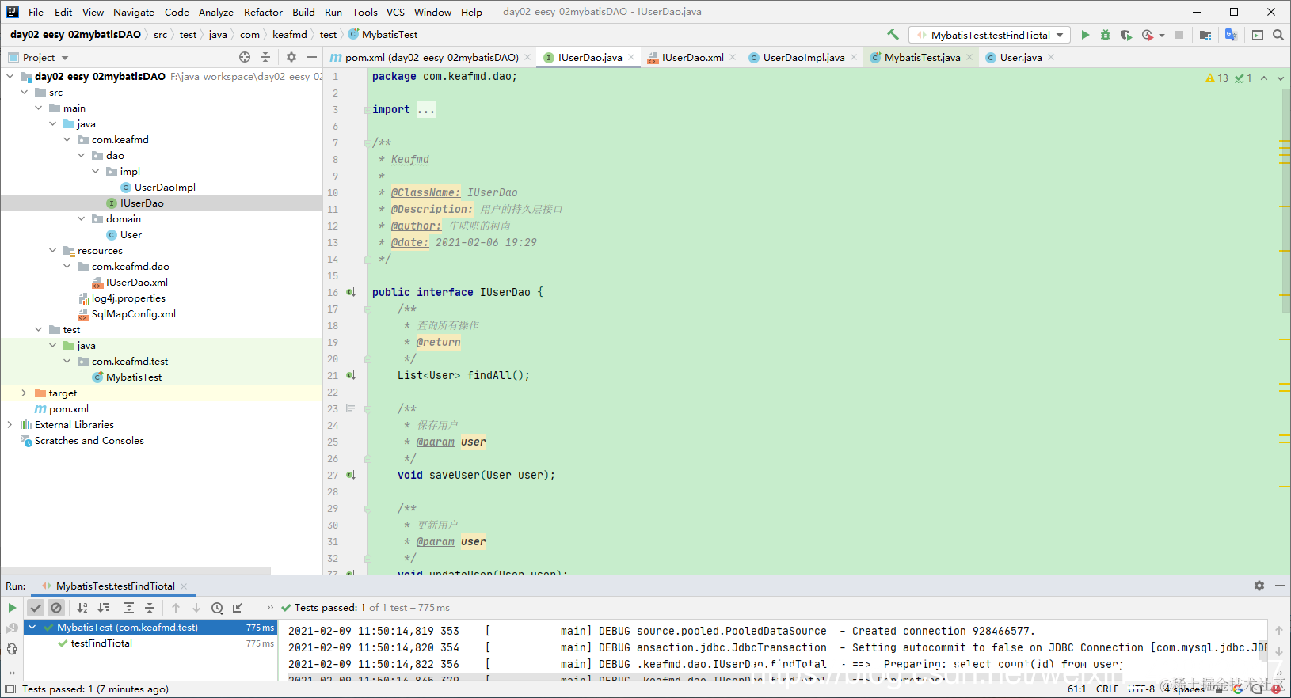The width and height of the screenshot is (1291, 698).
Task: Select the testFindTiotal test result
Action: [x=101, y=643]
